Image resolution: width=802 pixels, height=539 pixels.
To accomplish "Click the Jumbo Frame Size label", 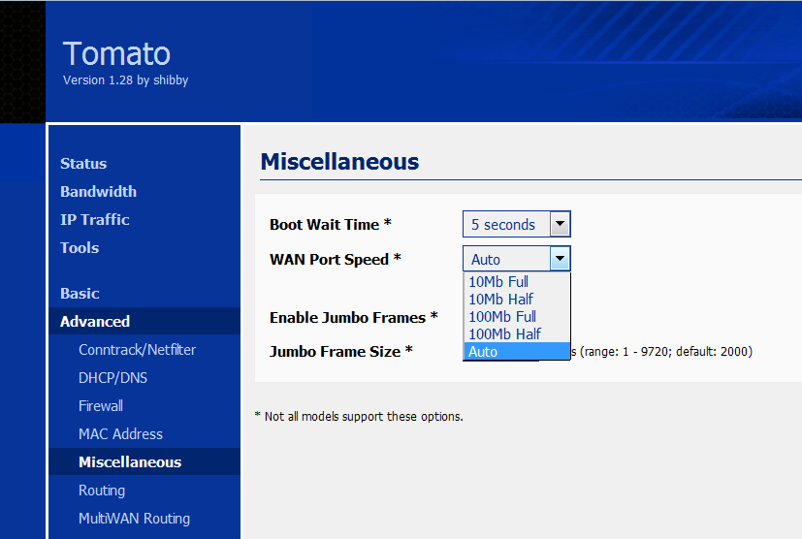I will (x=340, y=352).
